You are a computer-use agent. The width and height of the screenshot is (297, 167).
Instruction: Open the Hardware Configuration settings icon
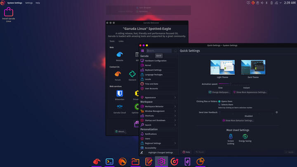pos(142,61)
